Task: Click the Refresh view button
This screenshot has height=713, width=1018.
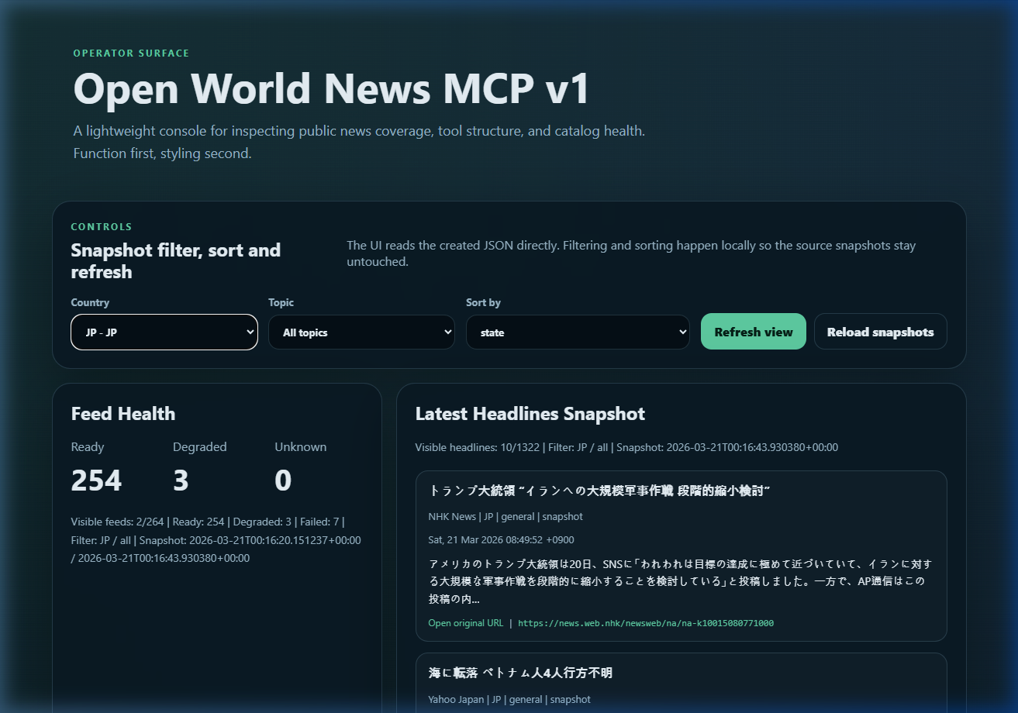Action: [x=754, y=332]
